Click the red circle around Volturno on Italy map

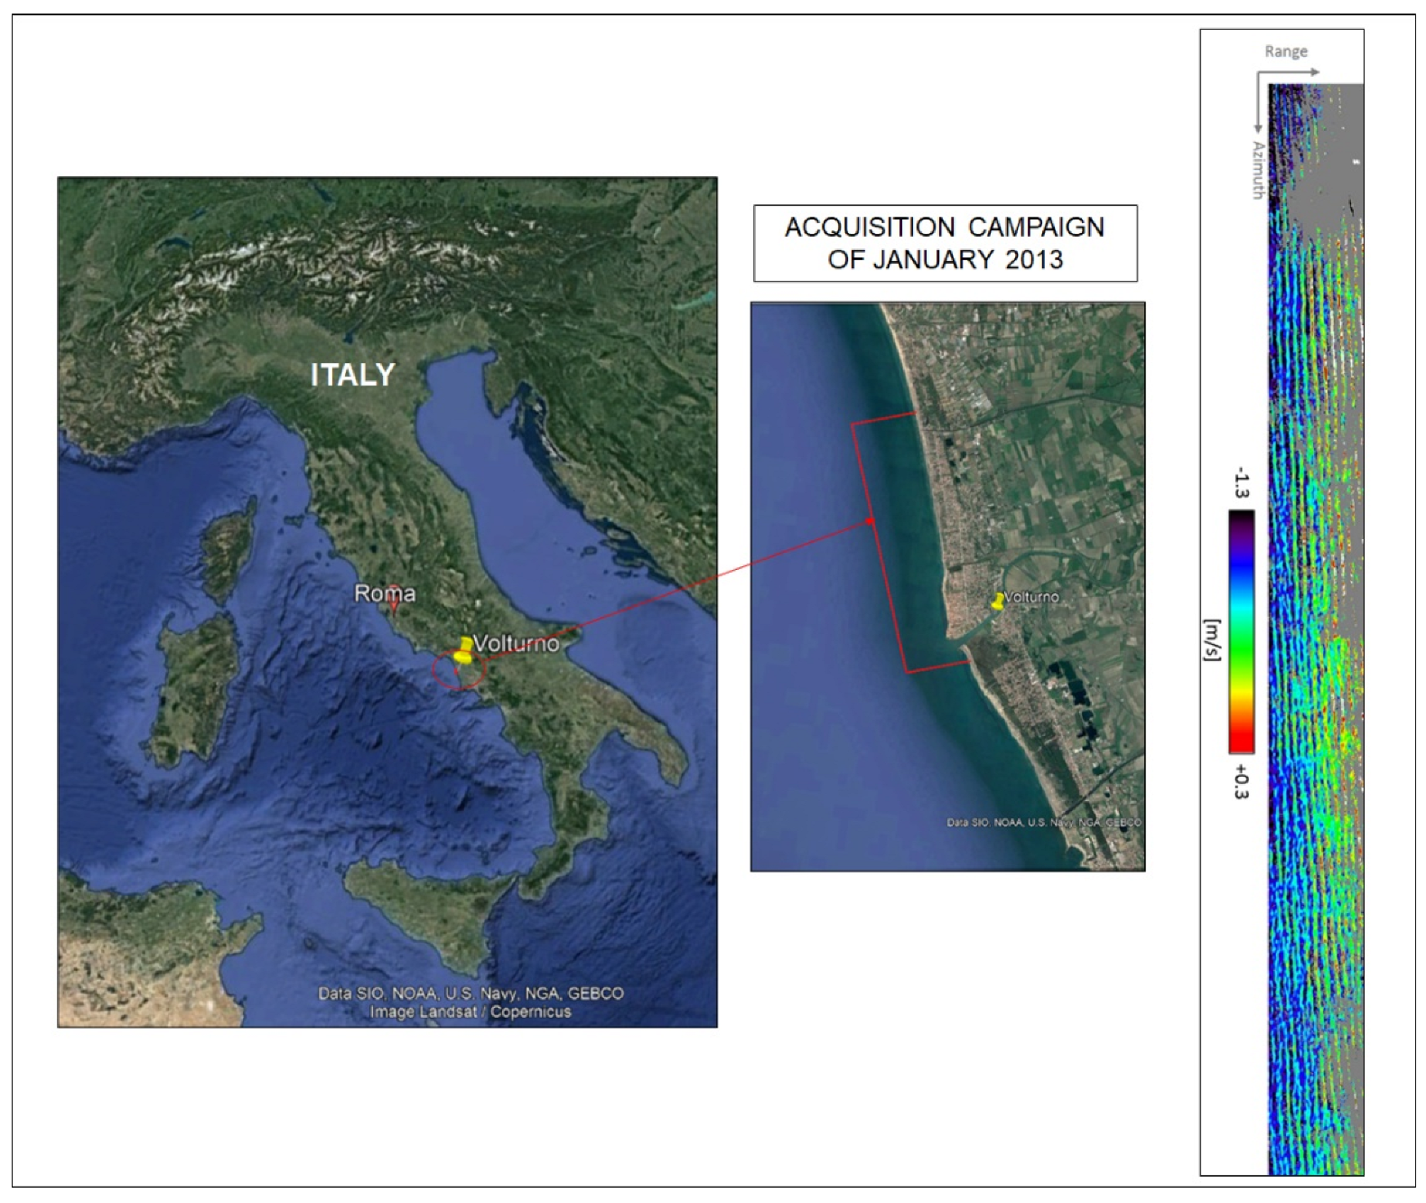click(x=458, y=671)
